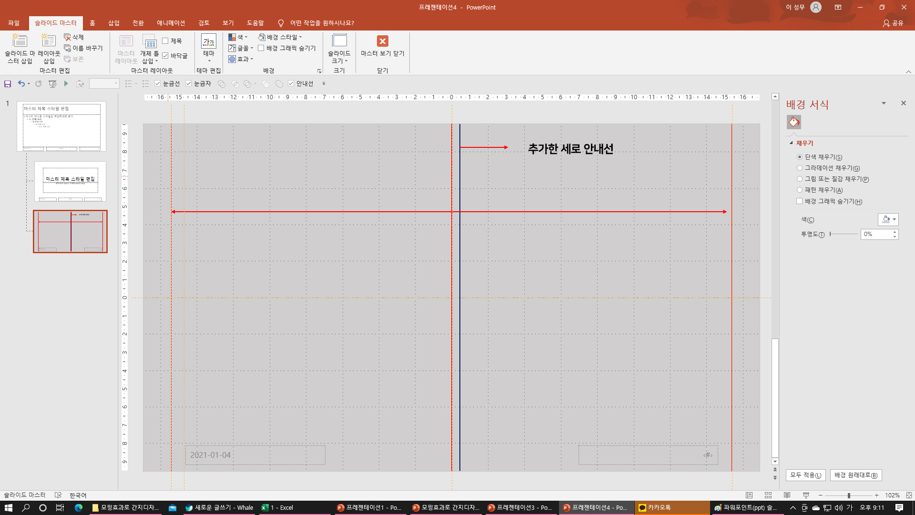Click the Fill paint bucket icon in pane
This screenshot has width=915, height=515.
click(x=793, y=123)
